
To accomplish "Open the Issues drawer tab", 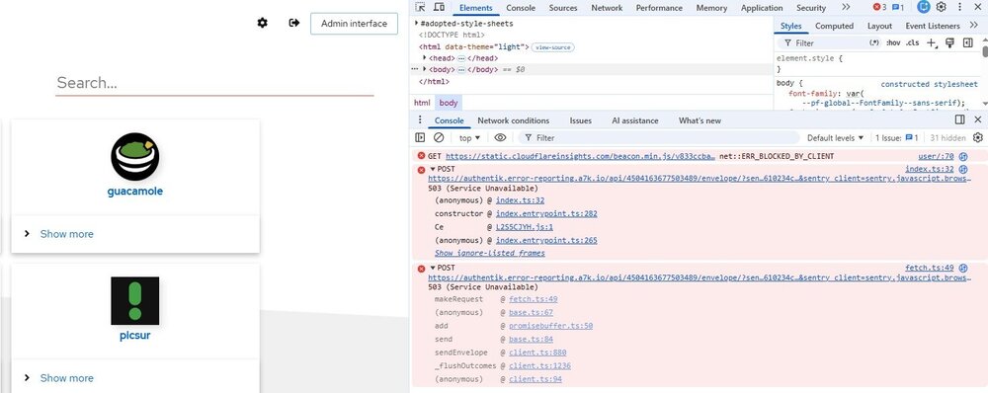I will 580,120.
